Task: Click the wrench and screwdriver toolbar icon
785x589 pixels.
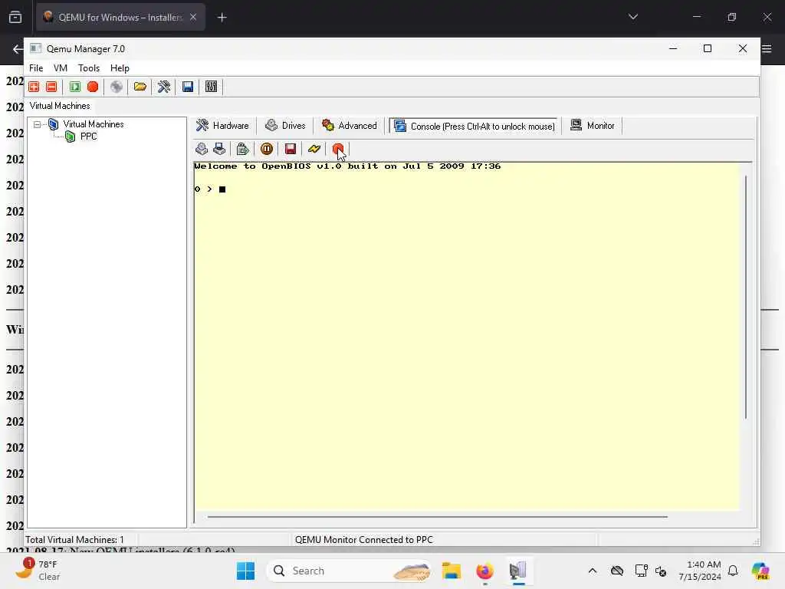Action: pyautogui.click(x=164, y=87)
